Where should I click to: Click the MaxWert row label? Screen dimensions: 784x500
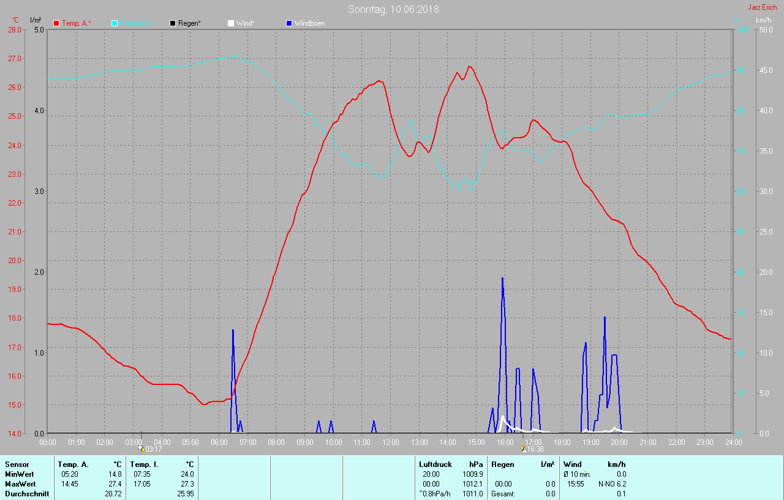[x=20, y=484]
